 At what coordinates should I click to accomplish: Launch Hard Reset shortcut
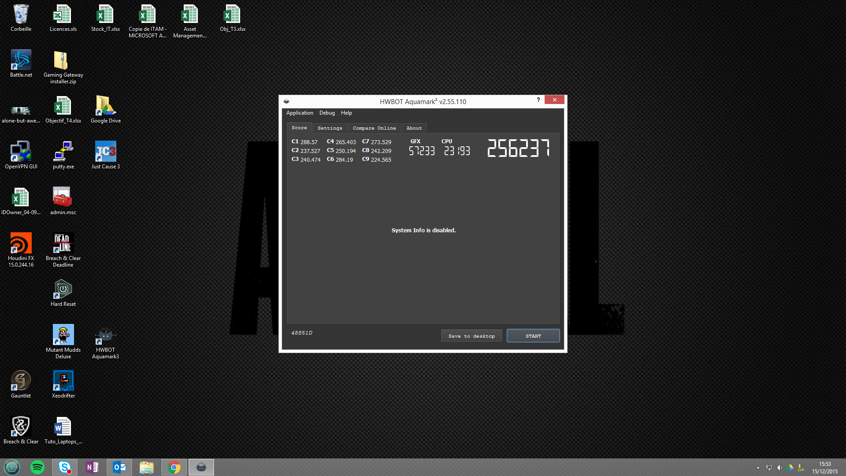pyautogui.click(x=63, y=293)
